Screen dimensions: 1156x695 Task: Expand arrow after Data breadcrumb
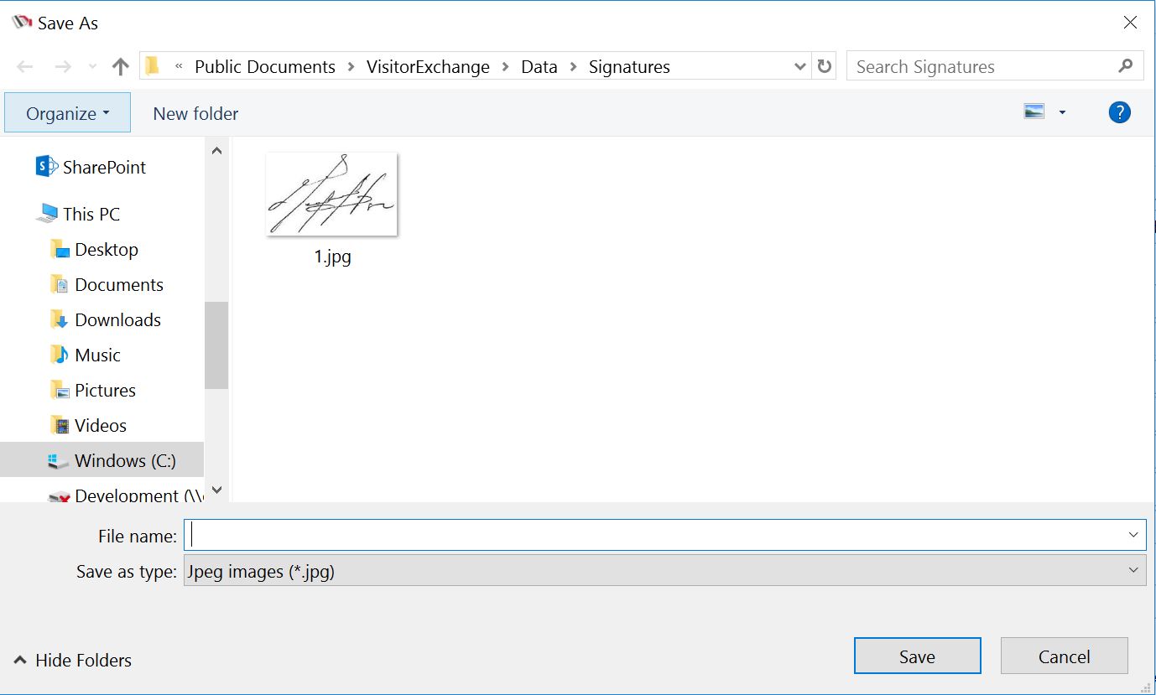click(573, 67)
